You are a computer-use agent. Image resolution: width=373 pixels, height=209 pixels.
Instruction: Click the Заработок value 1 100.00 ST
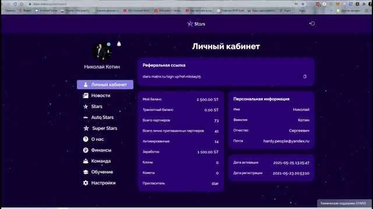208,152
